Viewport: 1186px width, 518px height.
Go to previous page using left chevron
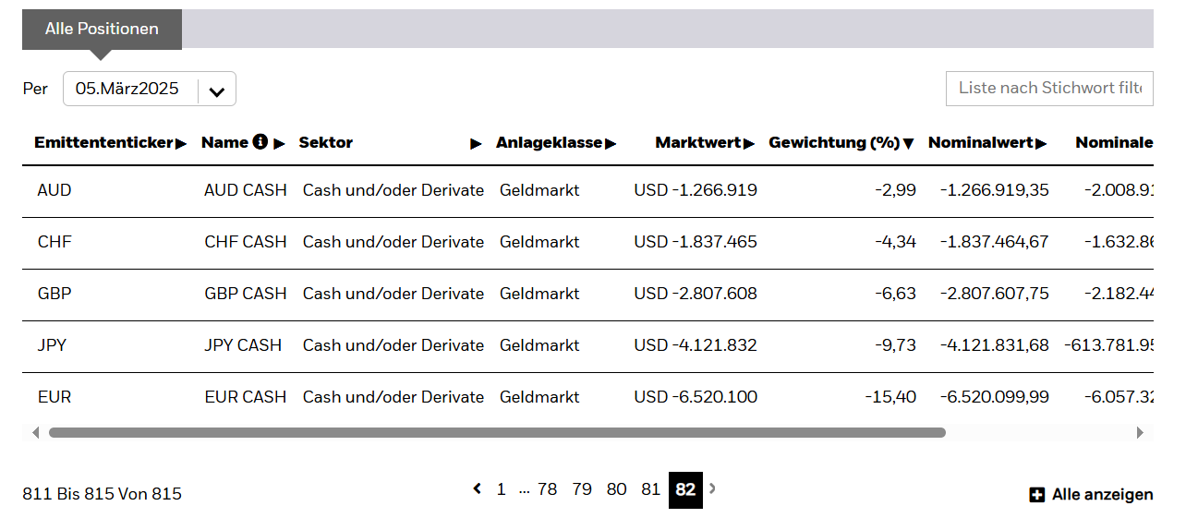[x=477, y=488]
